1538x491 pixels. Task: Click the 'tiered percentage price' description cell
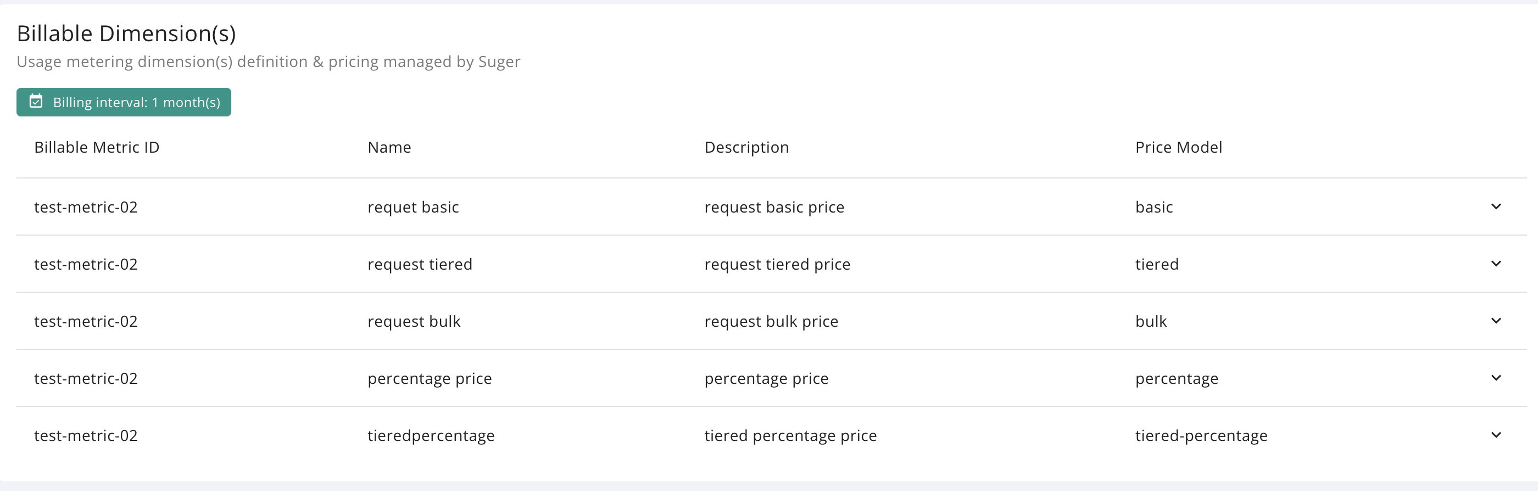790,436
